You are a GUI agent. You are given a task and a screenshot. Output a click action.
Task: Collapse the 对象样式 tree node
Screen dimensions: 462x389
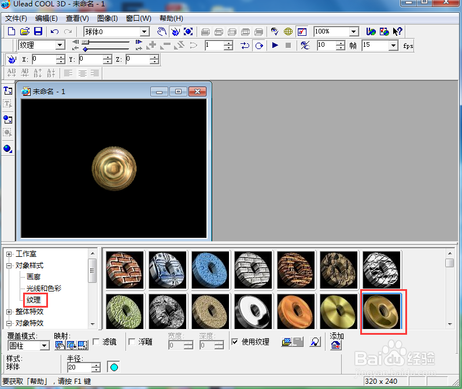coord(9,265)
